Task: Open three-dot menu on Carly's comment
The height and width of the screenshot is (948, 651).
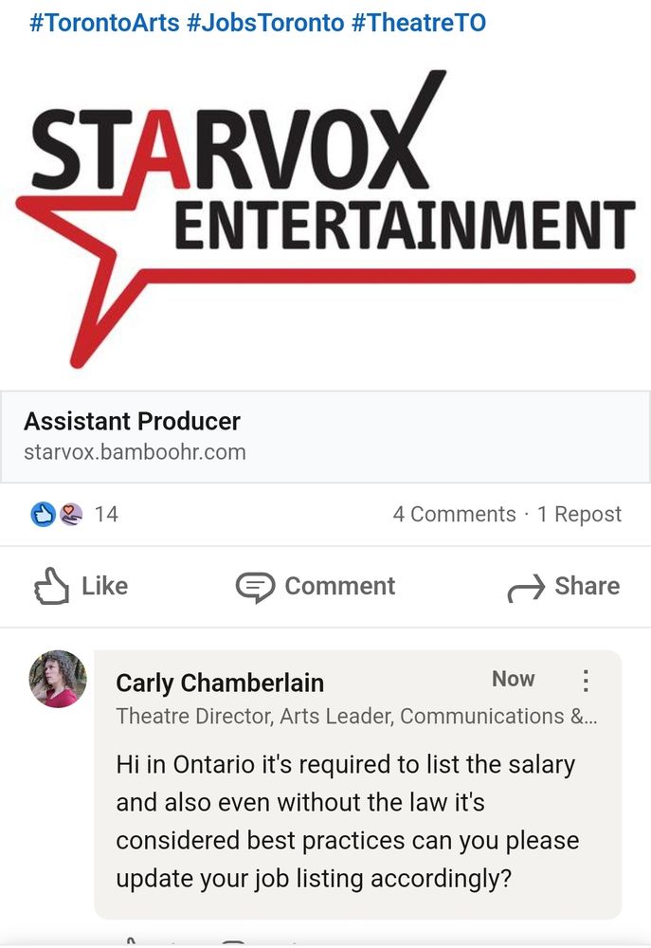Action: 585,680
